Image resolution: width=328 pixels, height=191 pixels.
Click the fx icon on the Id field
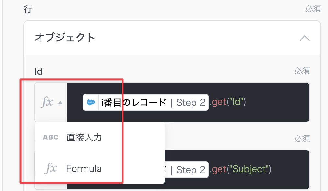tap(47, 102)
